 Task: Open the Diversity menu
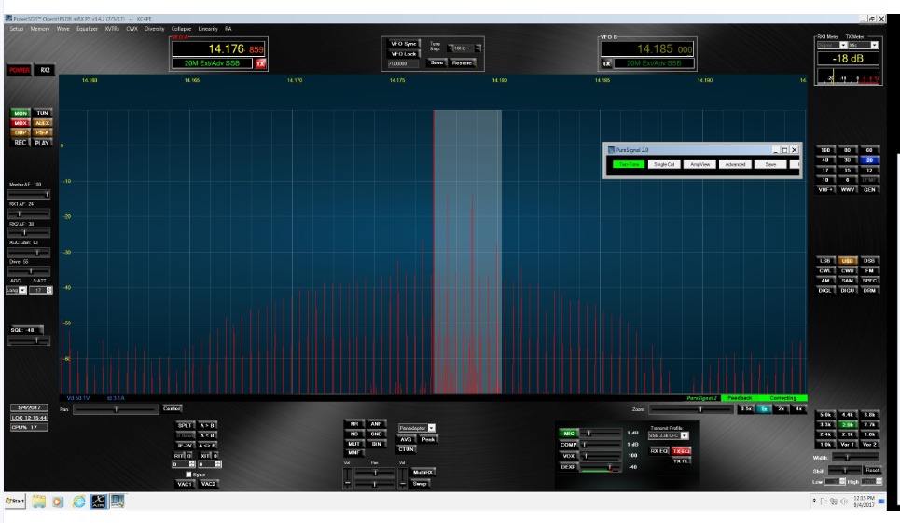pos(155,29)
